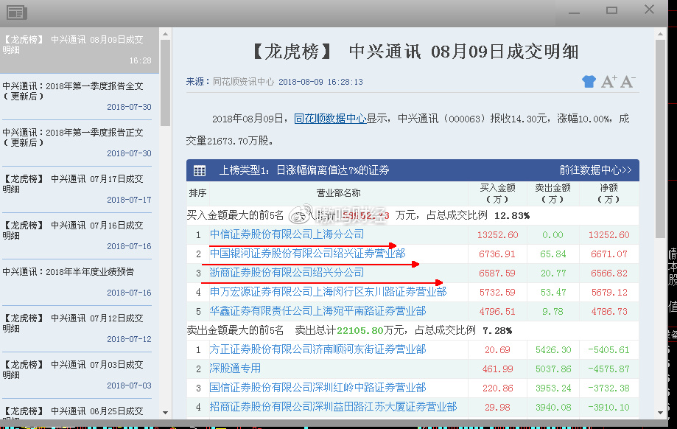This screenshot has width=677, height=429.
Task: Open 浙商证券股份有限公司绍兴分公司 link
Action: (287, 273)
